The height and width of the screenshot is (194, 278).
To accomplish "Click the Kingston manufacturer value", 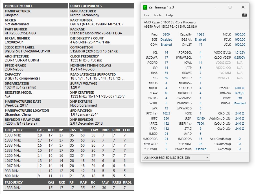I will point(12,15).
